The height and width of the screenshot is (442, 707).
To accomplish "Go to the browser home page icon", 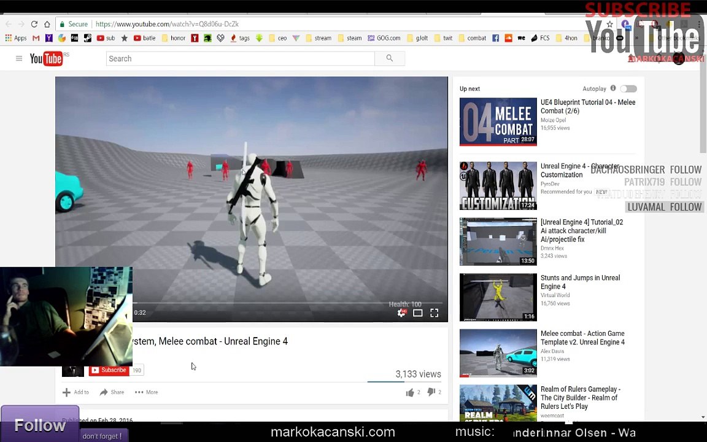I will tap(47, 24).
